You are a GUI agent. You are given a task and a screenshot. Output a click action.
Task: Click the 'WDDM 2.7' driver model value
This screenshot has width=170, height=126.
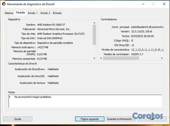[x=137, y=54]
